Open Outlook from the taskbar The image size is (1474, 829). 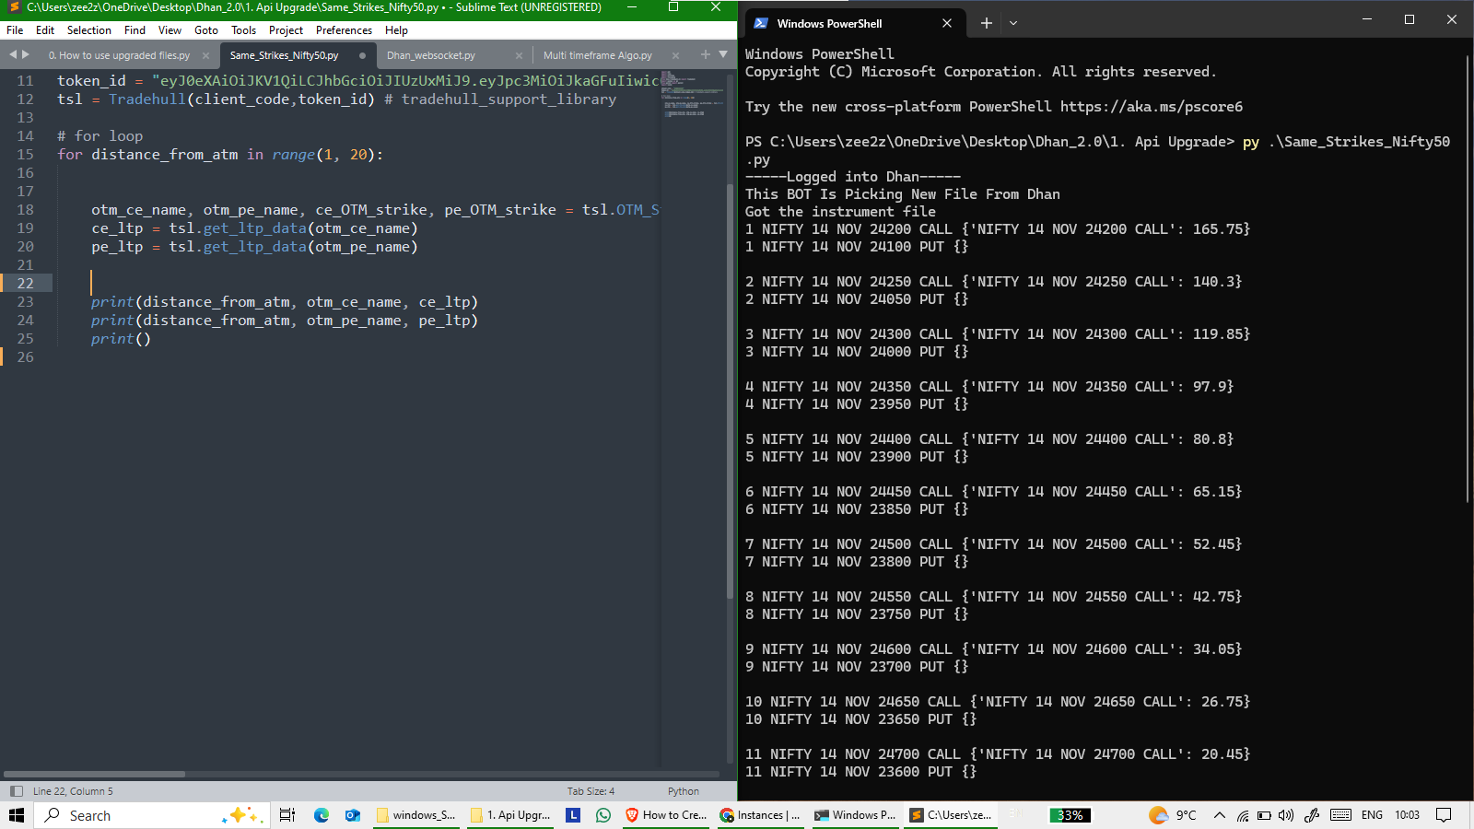pos(352,815)
